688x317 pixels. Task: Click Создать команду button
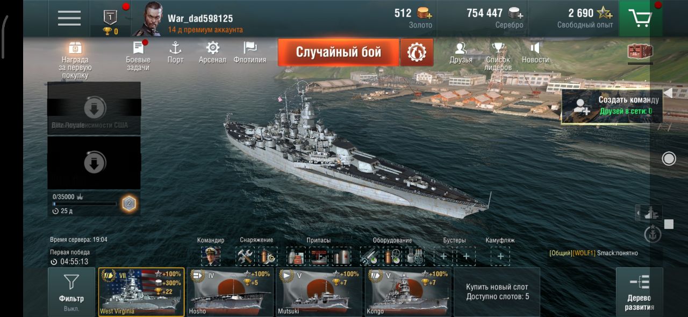point(612,106)
